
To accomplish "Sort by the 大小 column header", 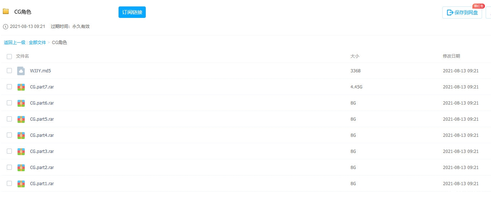I will [x=355, y=56].
